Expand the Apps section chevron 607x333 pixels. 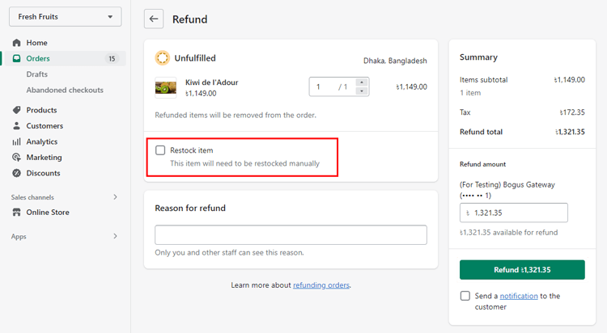[x=115, y=236]
